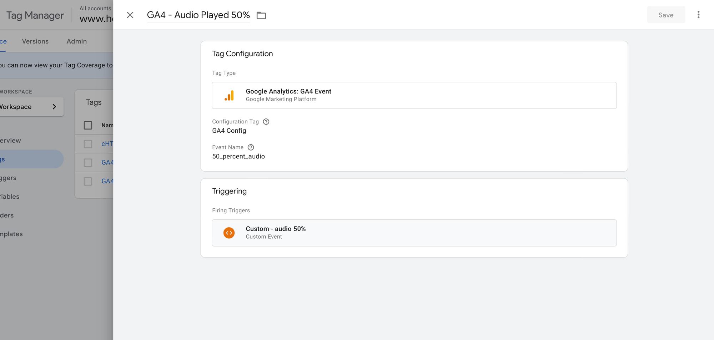Expand the Workspace selector chevron

point(54,107)
